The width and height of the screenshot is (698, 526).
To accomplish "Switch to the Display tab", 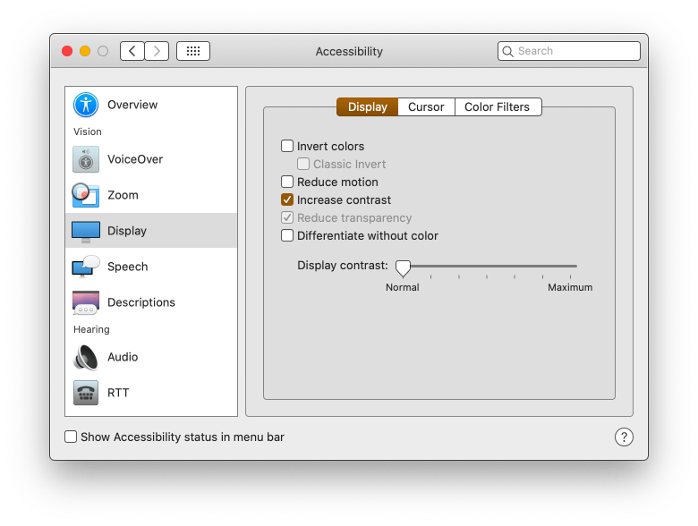I will pos(367,106).
